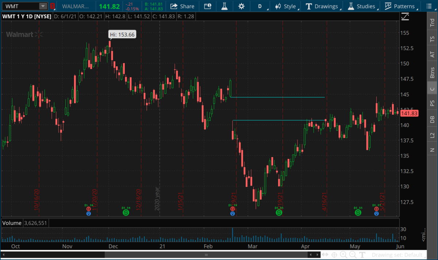This screenshot has width=438, height=260.
Task: Expand the collapsed <mi... side panel
Action: coord(423,235)
